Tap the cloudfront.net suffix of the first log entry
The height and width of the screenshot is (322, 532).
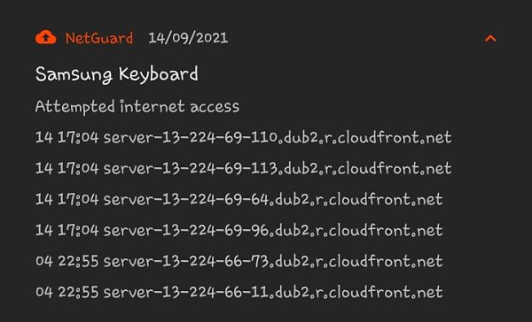tap(395, 137)
